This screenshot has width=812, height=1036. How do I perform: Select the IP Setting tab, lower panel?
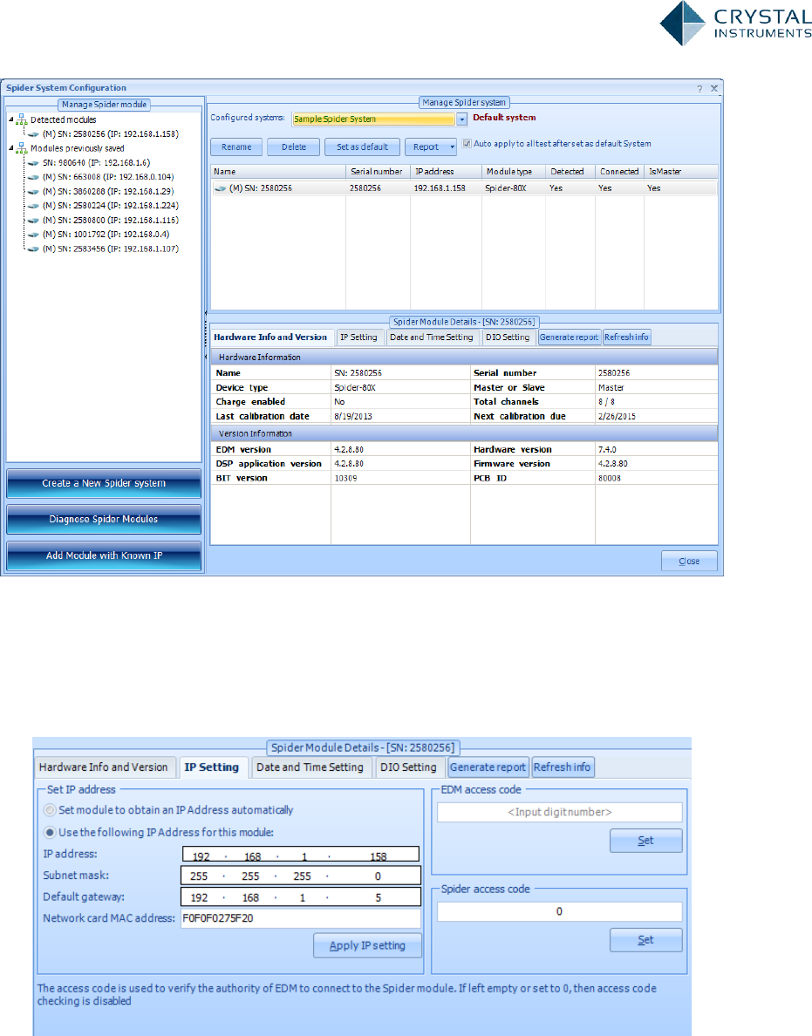(x=211, y=767)
